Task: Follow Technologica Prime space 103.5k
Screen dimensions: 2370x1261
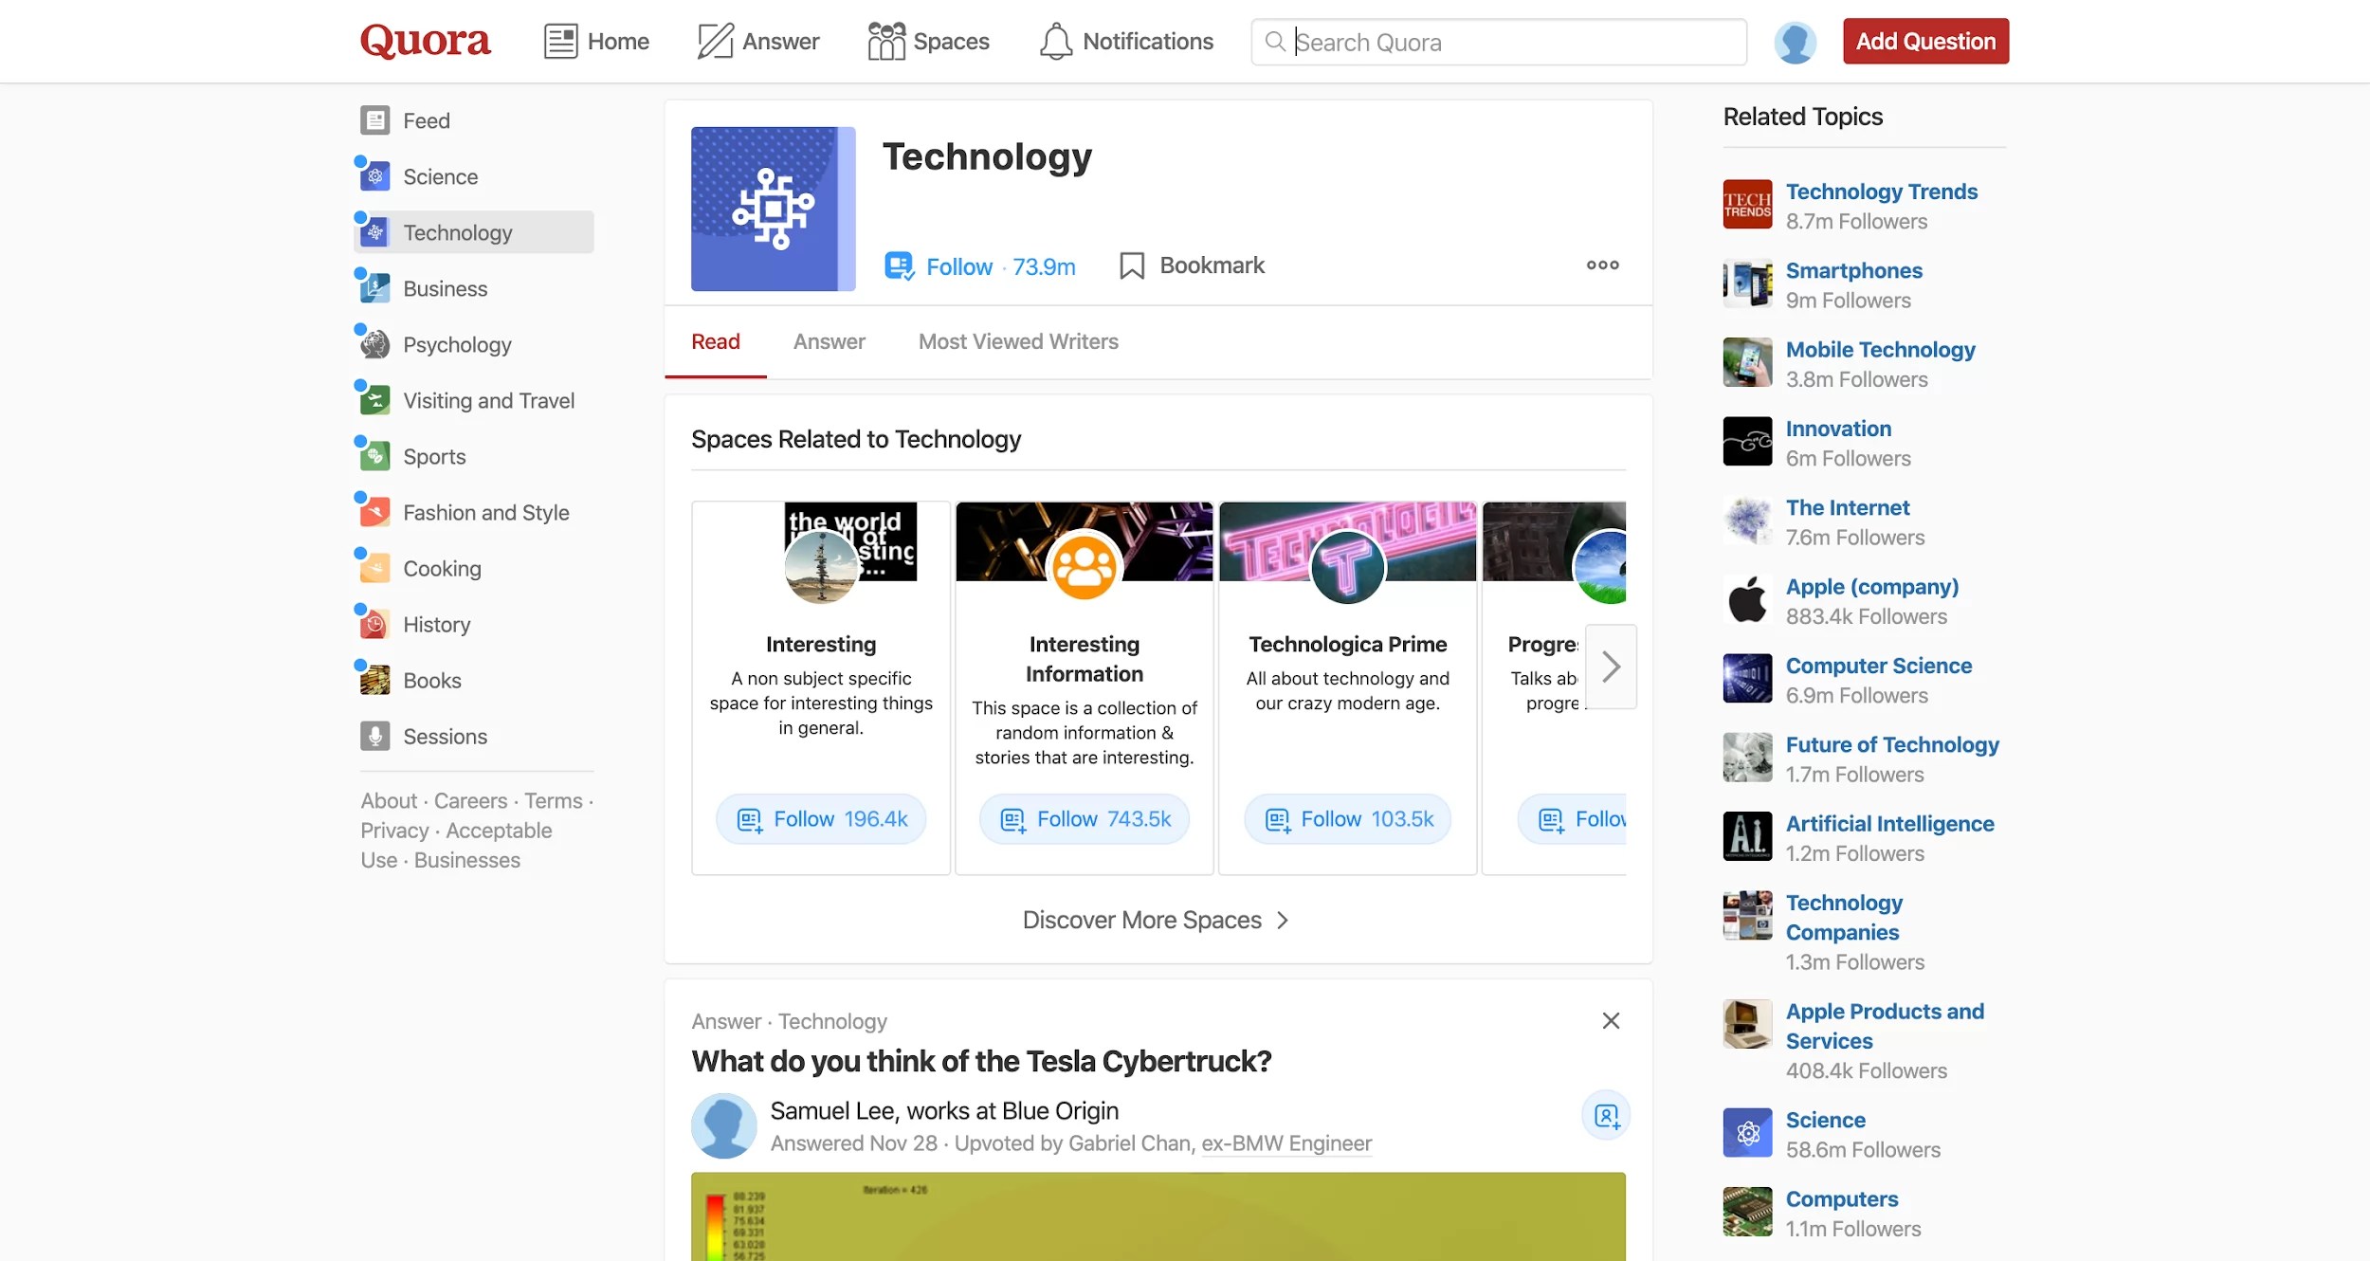Action: [x=1347, y=819]
